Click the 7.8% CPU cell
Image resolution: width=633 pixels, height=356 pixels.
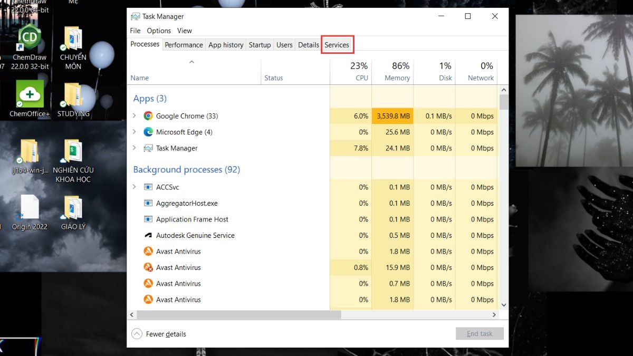tap(351, 148)
